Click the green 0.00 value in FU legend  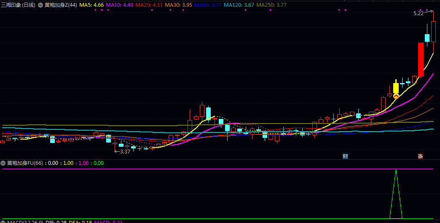click(x=99, y=163)
